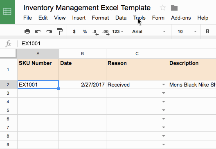Open the Insert menu
Screen dimensions: 216x149
click(79, 18)
